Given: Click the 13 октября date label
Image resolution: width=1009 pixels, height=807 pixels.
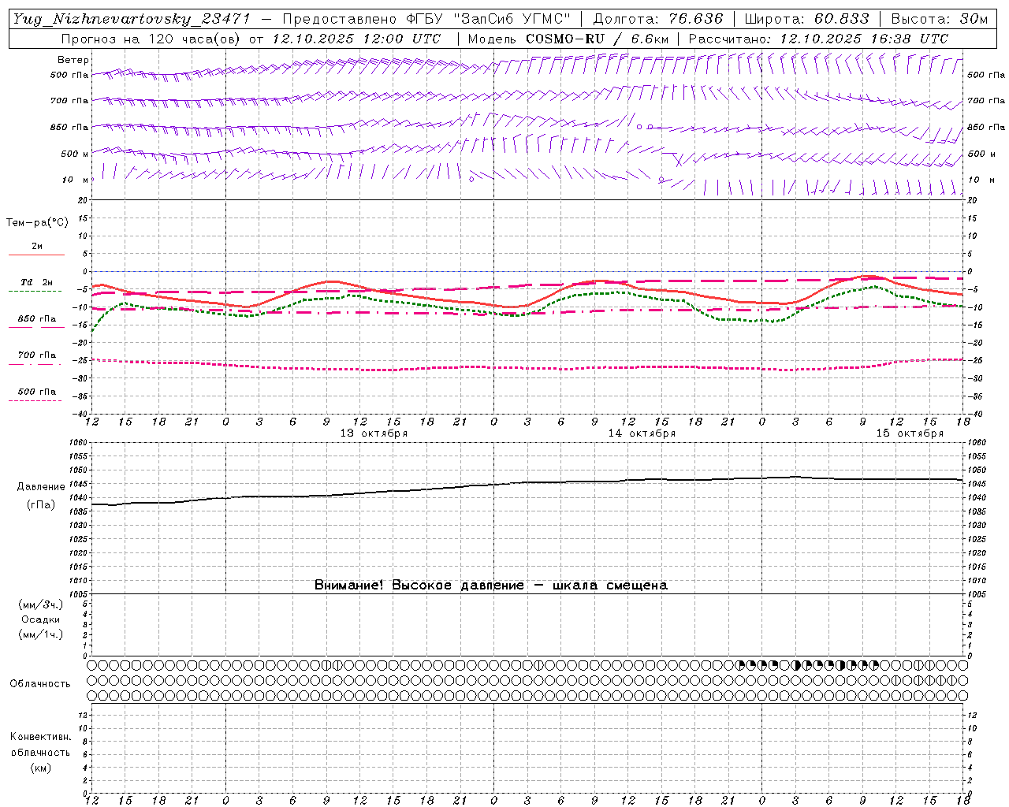Looking at the screenshot, I should coord(374,433).
